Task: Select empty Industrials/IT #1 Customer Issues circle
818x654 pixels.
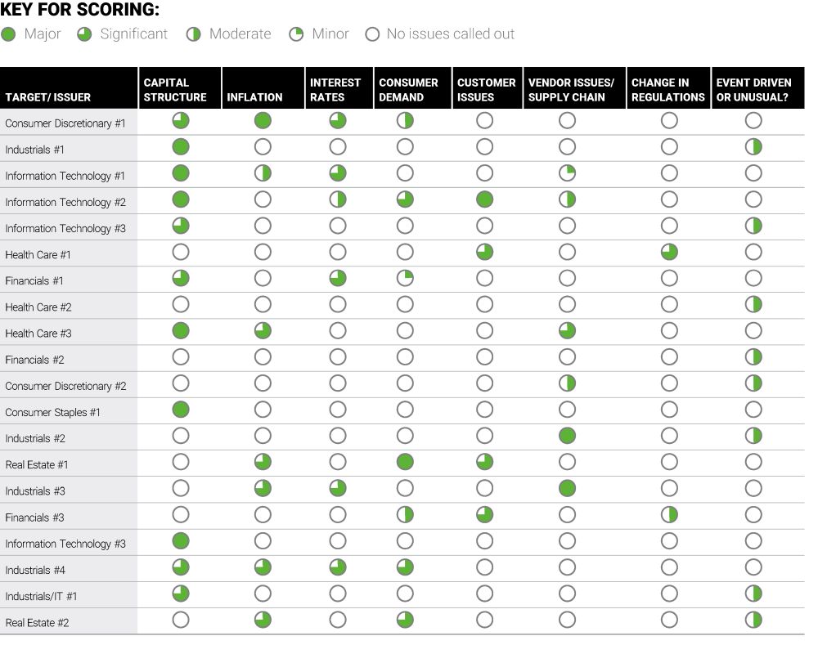Action: tap(485, 594)
